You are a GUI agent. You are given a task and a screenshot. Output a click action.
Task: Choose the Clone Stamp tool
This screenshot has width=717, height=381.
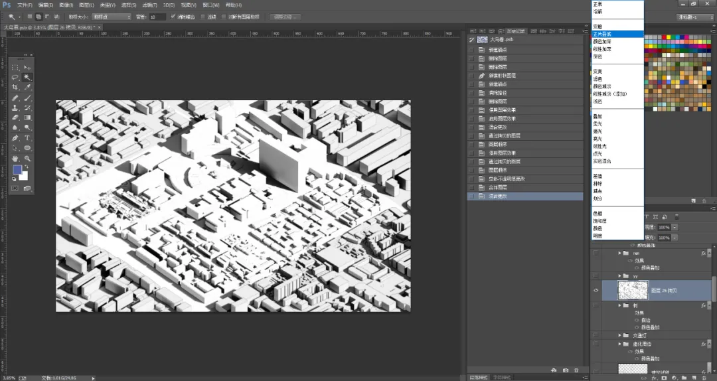pos(15,108)
